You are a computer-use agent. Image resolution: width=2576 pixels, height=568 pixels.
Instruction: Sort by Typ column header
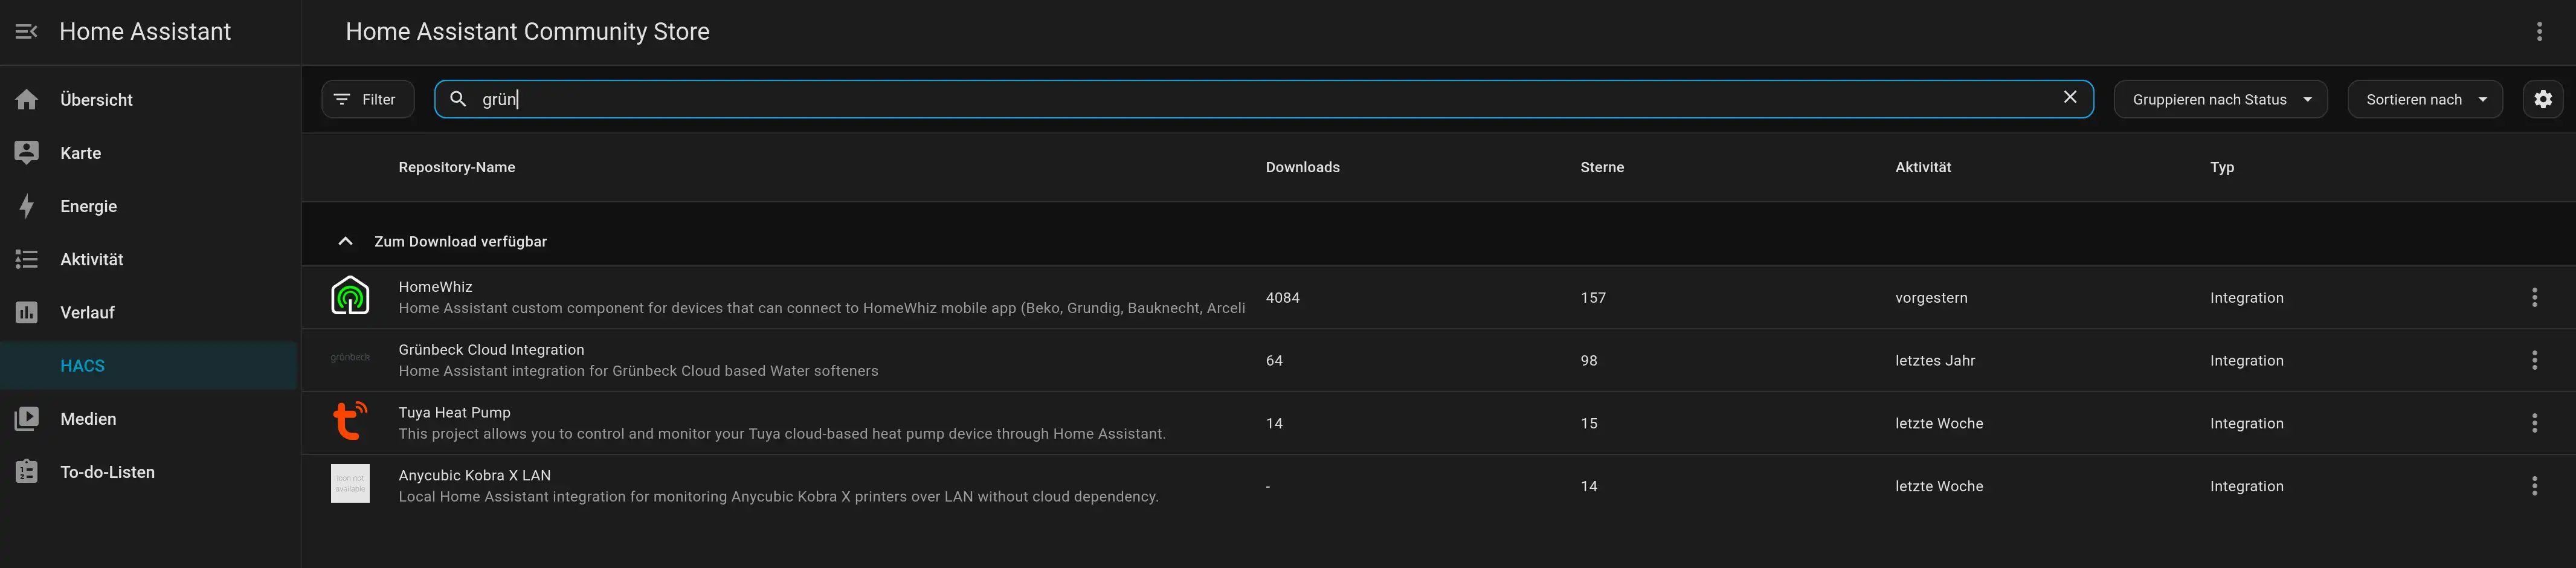(x=2221, y=167)
